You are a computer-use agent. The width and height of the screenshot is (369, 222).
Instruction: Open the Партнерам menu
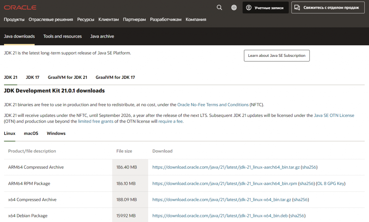coord(134,19)
